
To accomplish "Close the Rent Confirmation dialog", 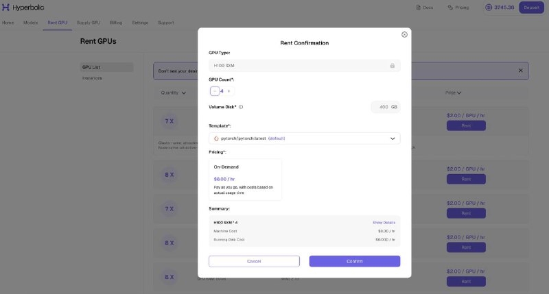I will coord(404,35).
